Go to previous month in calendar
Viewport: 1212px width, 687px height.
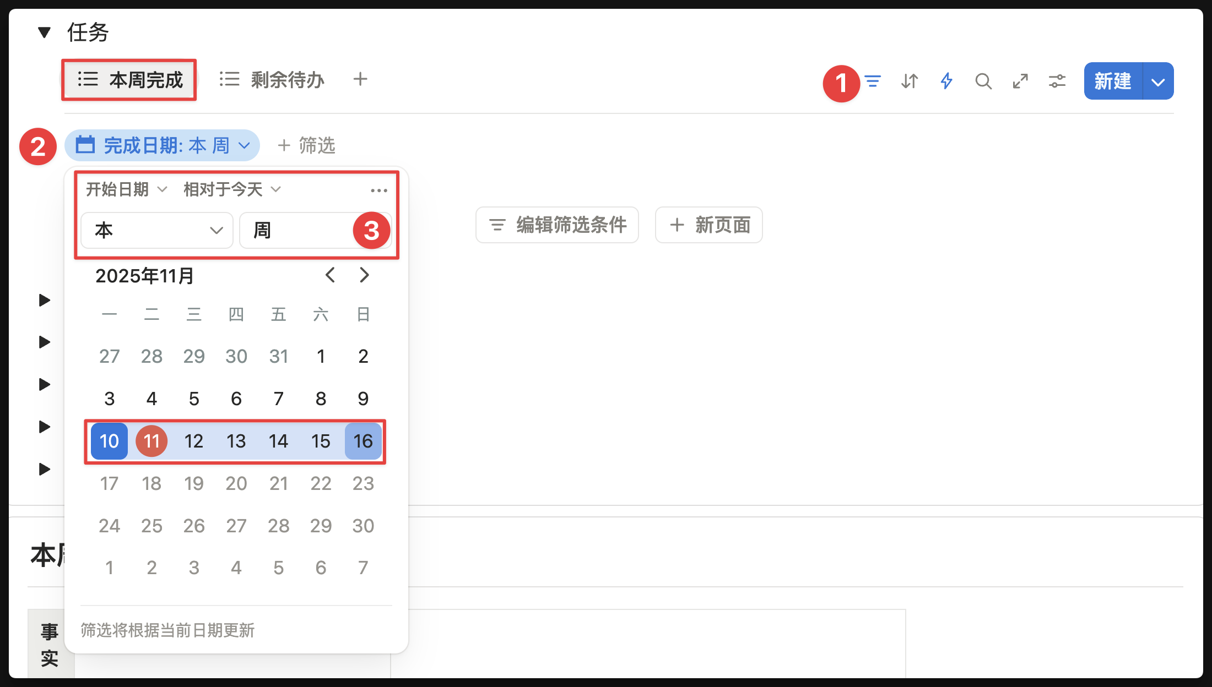click(x=330, y=275)
